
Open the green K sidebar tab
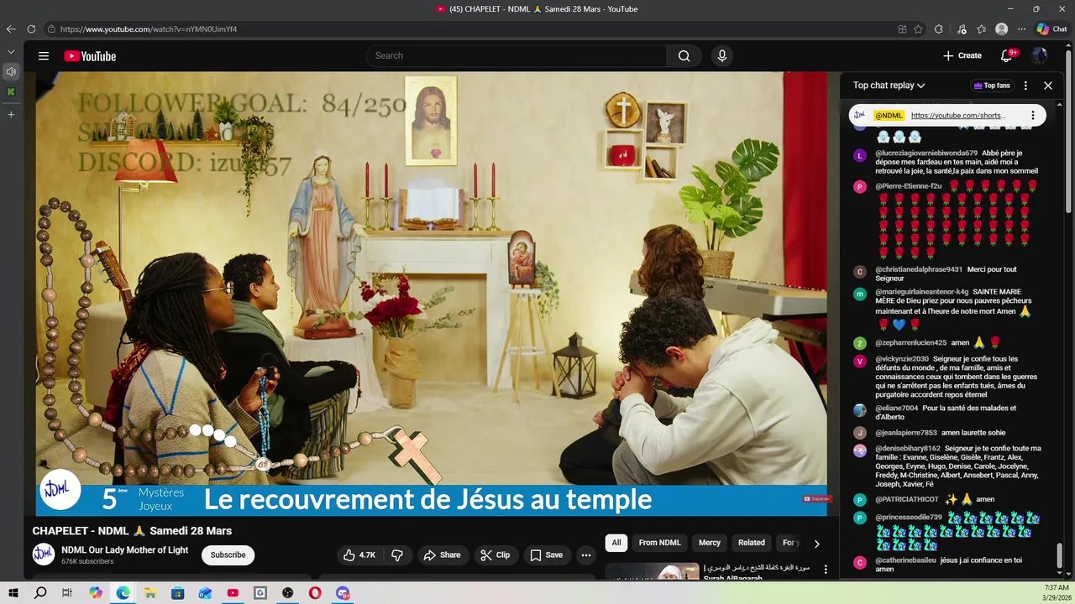pyautogui.click(x=11, y=91)
